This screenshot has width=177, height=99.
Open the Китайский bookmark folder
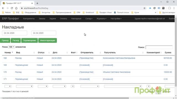(x=88, y=12)
